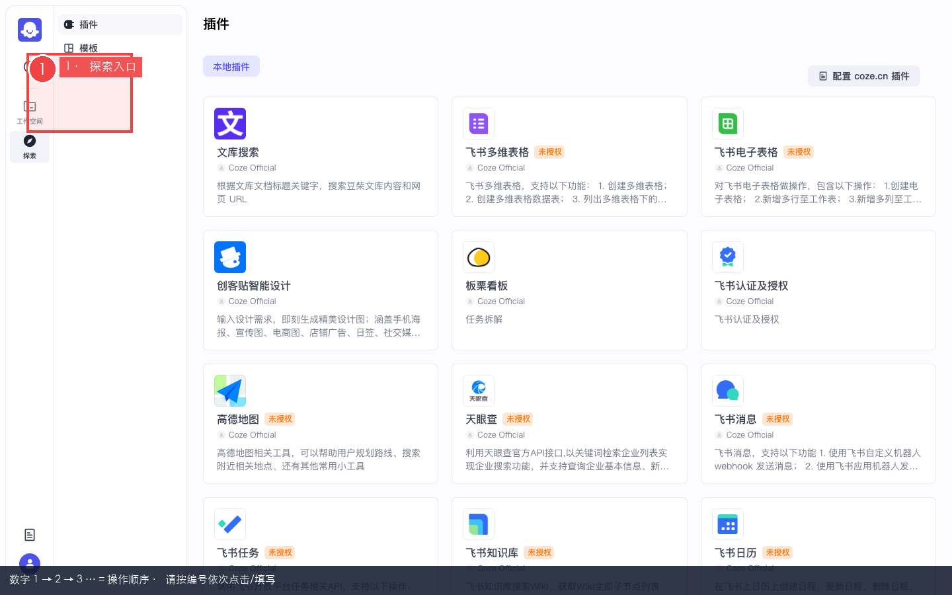Click 未授权 badge on 飞书消息

[x=777, y=419]
